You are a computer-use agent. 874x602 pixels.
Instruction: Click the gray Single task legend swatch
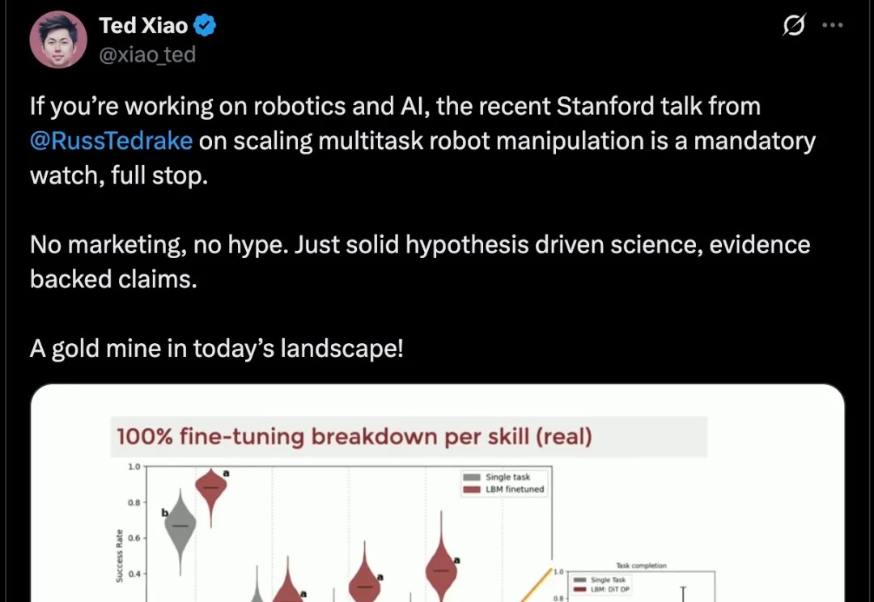tap(472, 477)
